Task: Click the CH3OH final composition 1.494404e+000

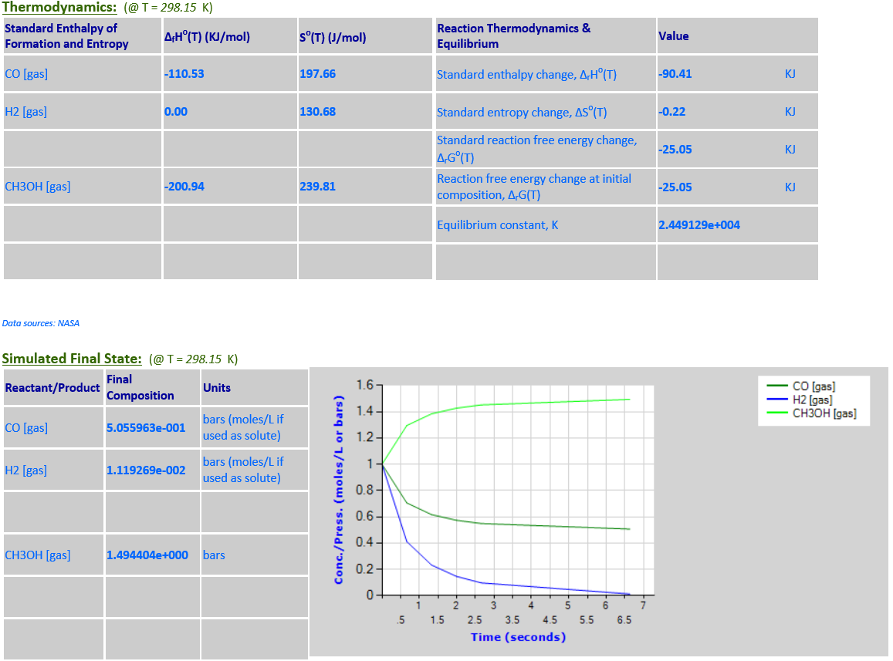Action: (147, 555)
